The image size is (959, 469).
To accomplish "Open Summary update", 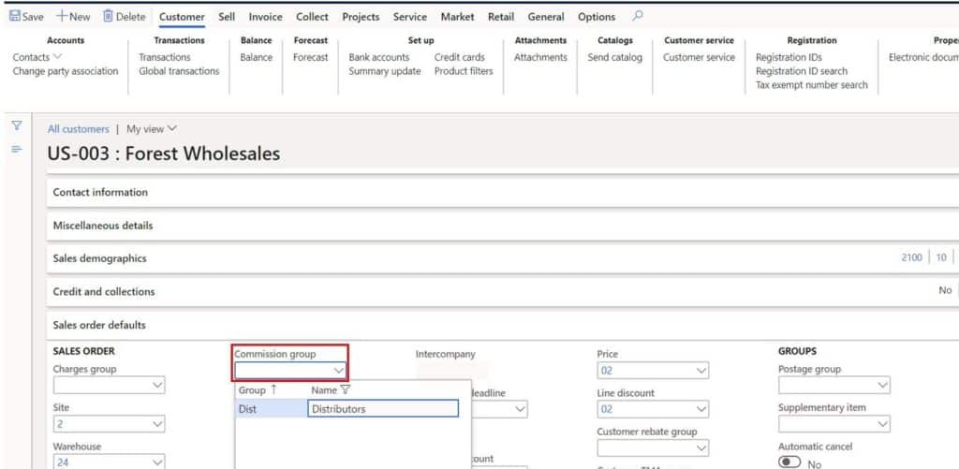I will tap(385, 71).
